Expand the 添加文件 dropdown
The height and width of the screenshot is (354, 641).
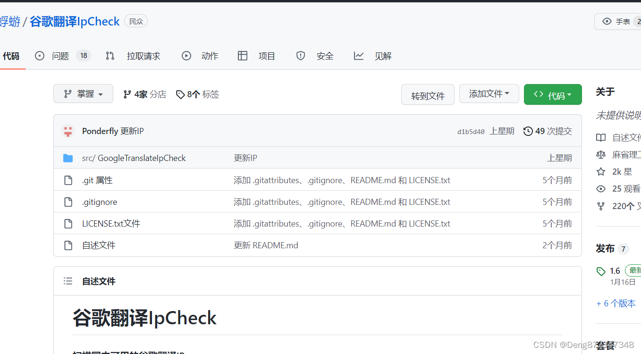(489, 94)
